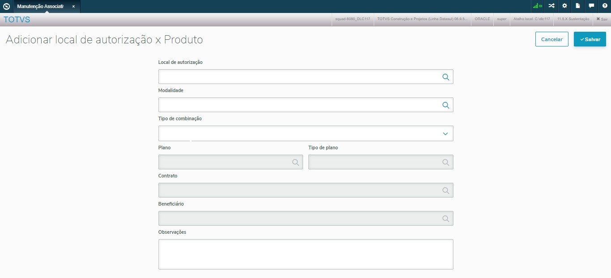
Task: Click the Plano label
Action: pyautogui.click(x=164, y=147)
